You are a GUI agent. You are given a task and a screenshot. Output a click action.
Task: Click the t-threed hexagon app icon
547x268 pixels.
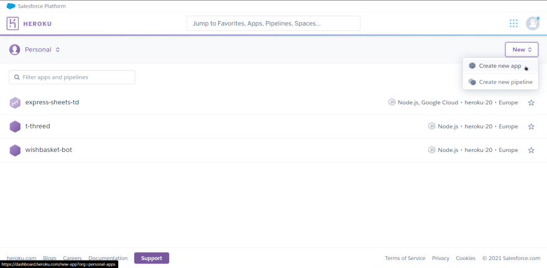tap(15, 127)
